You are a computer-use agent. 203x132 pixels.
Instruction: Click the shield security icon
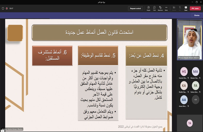pos(3,9)
